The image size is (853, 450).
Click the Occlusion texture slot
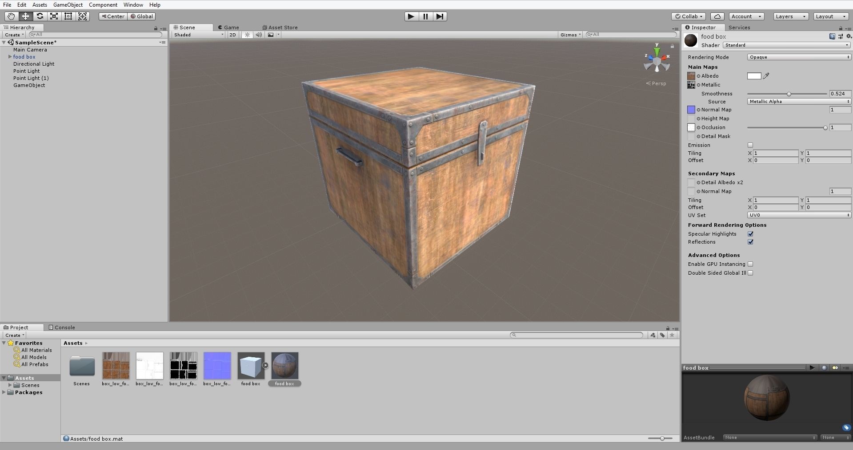pyautogui.click(x=691, y=127)
